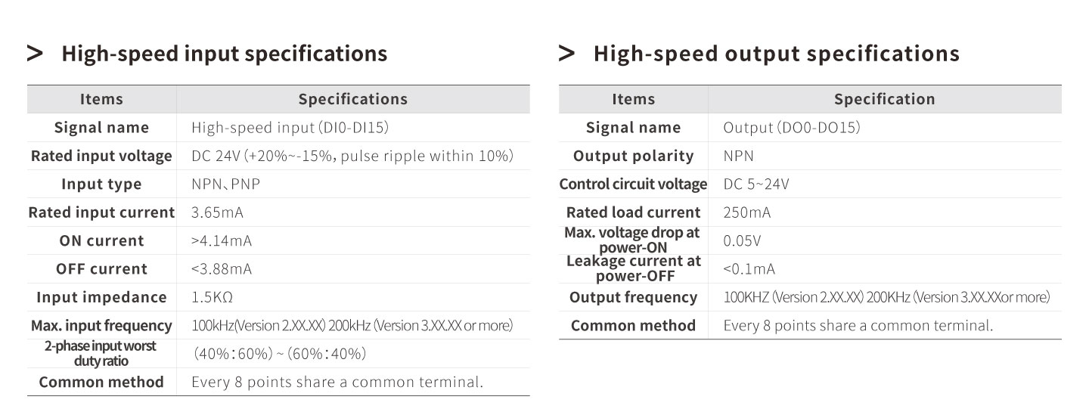Click the 250mA rated load current value

(x=747, y=212)
